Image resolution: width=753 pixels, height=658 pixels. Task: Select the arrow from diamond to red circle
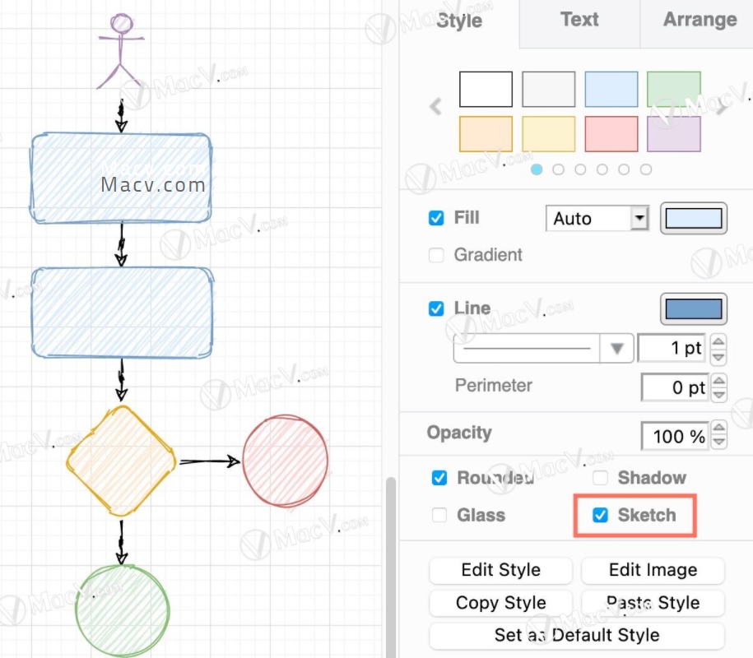tap(209, 461)
